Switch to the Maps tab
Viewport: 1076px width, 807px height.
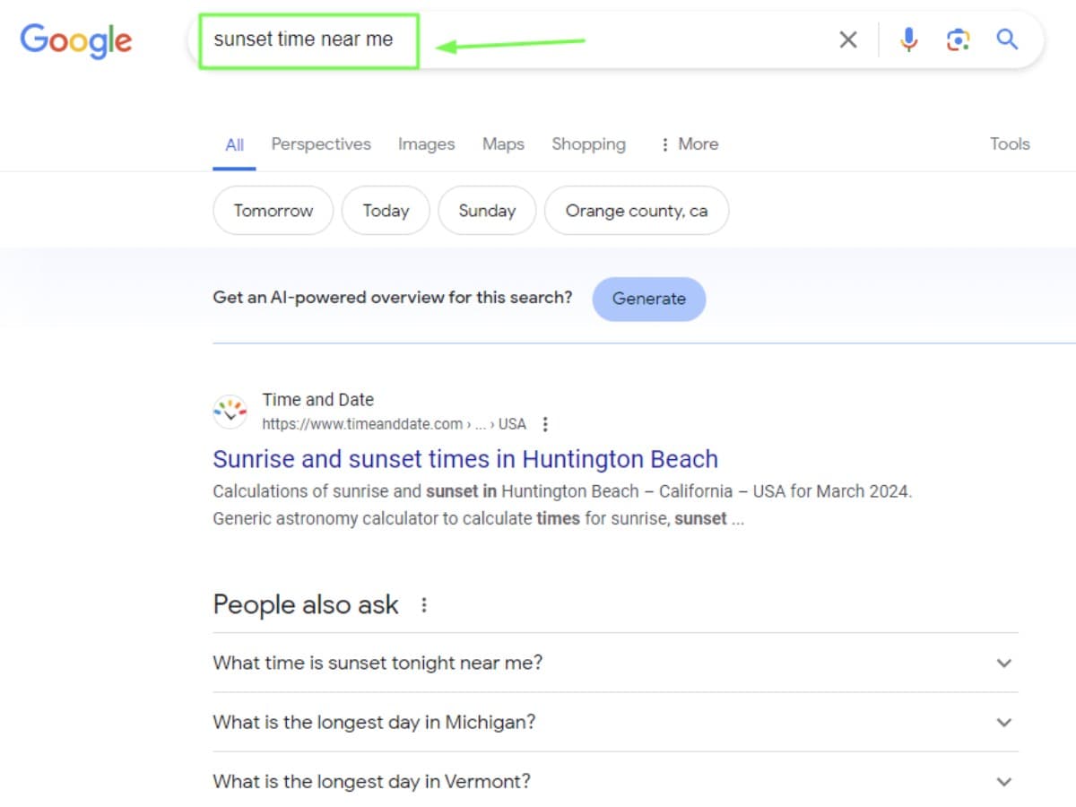(x=503, y=144)
